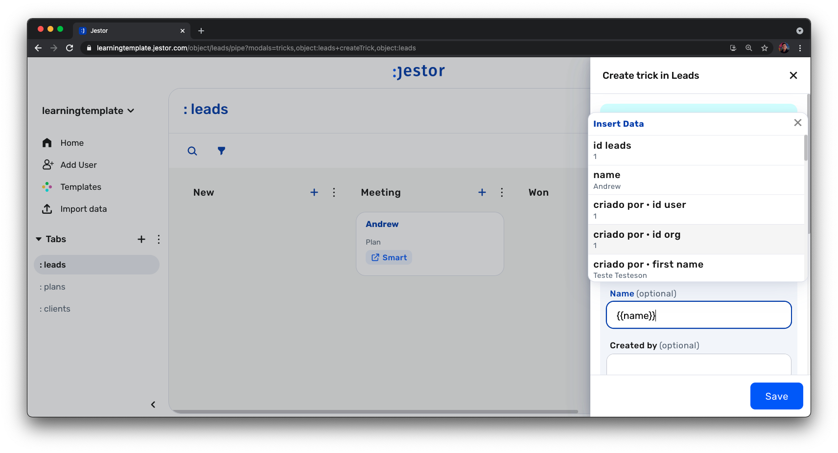The height and width of the screenshot is (453, 838).
Task: Click the Won column header
Action: coord(538,192)
